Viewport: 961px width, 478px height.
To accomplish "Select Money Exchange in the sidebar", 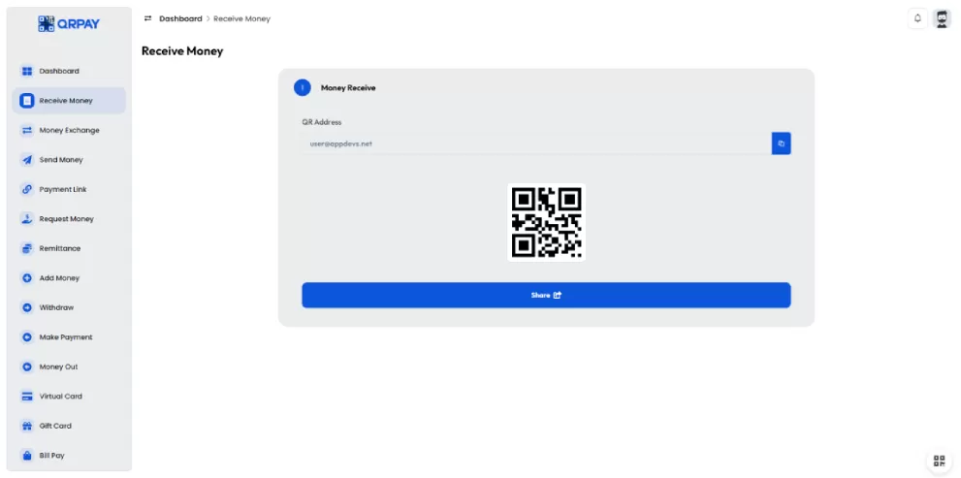I will point(69,131).
